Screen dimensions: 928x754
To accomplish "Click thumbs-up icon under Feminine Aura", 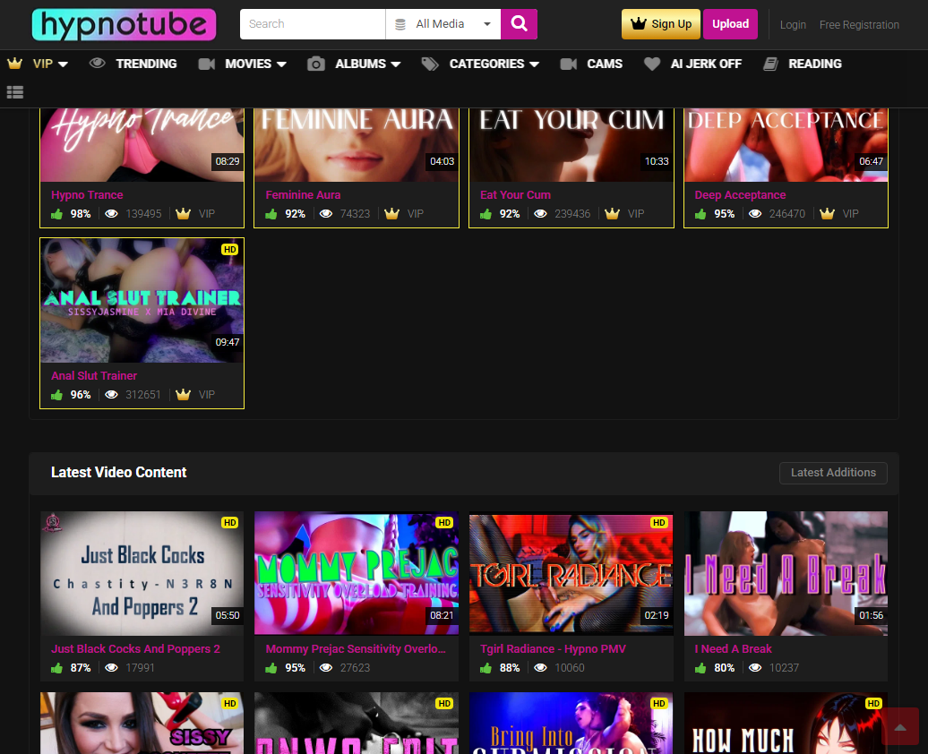I will (271, 214).
